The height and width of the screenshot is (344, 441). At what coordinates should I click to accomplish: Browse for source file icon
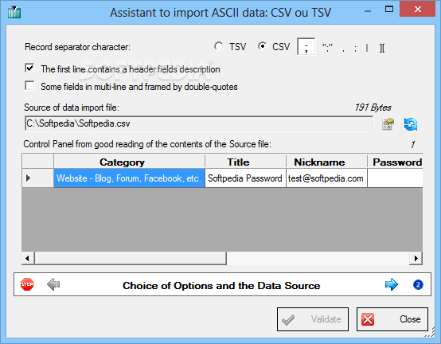pyautogui.click(x=388, y=124)
